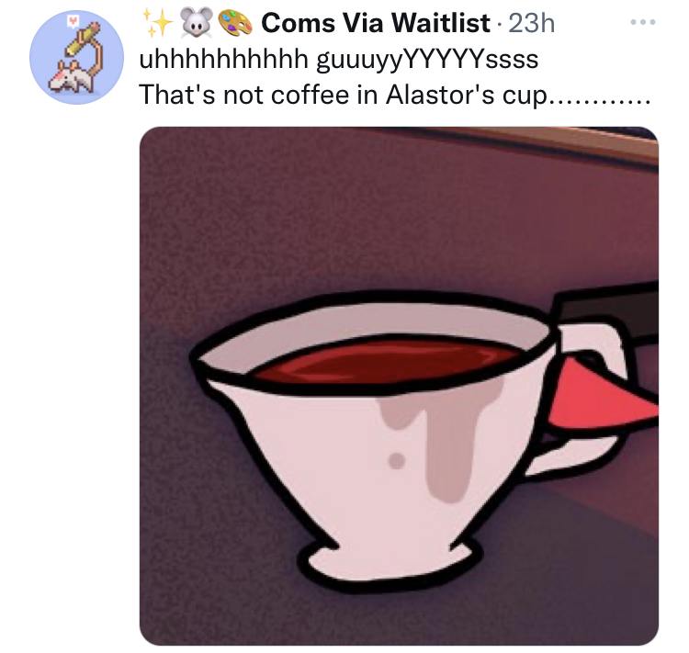Viewport: 689px width, 653px height.
Task: Click the artist palette emoji in the name
Action: (x=236, y=22)
